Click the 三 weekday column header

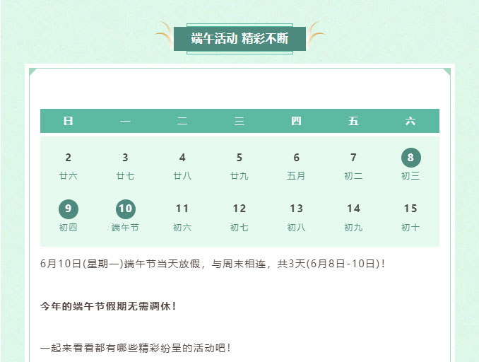click(239, 121)
